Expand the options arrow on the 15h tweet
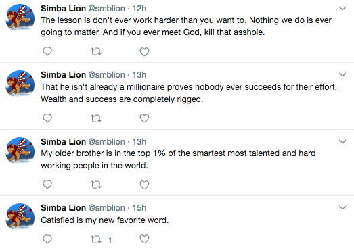The width and height of the screenshot is (354, 248). tap(342, 207)
